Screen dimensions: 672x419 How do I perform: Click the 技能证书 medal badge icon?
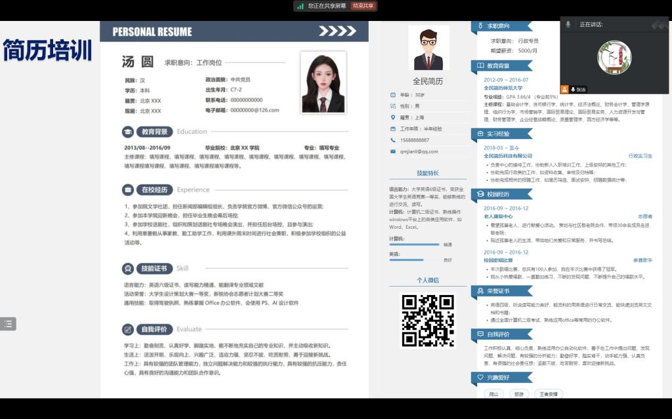pyautogui.click(x=129, y=269)
